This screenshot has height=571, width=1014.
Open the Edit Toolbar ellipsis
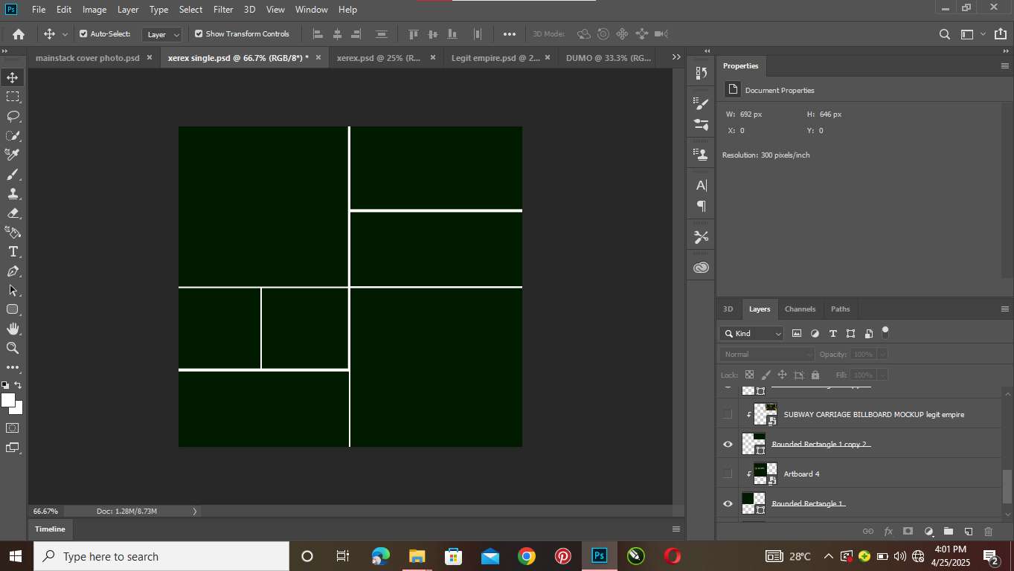[x=13, y=367]
